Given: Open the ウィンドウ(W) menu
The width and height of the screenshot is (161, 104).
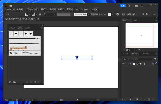Looking at the screenshot, I should click(x=81, y=9).
